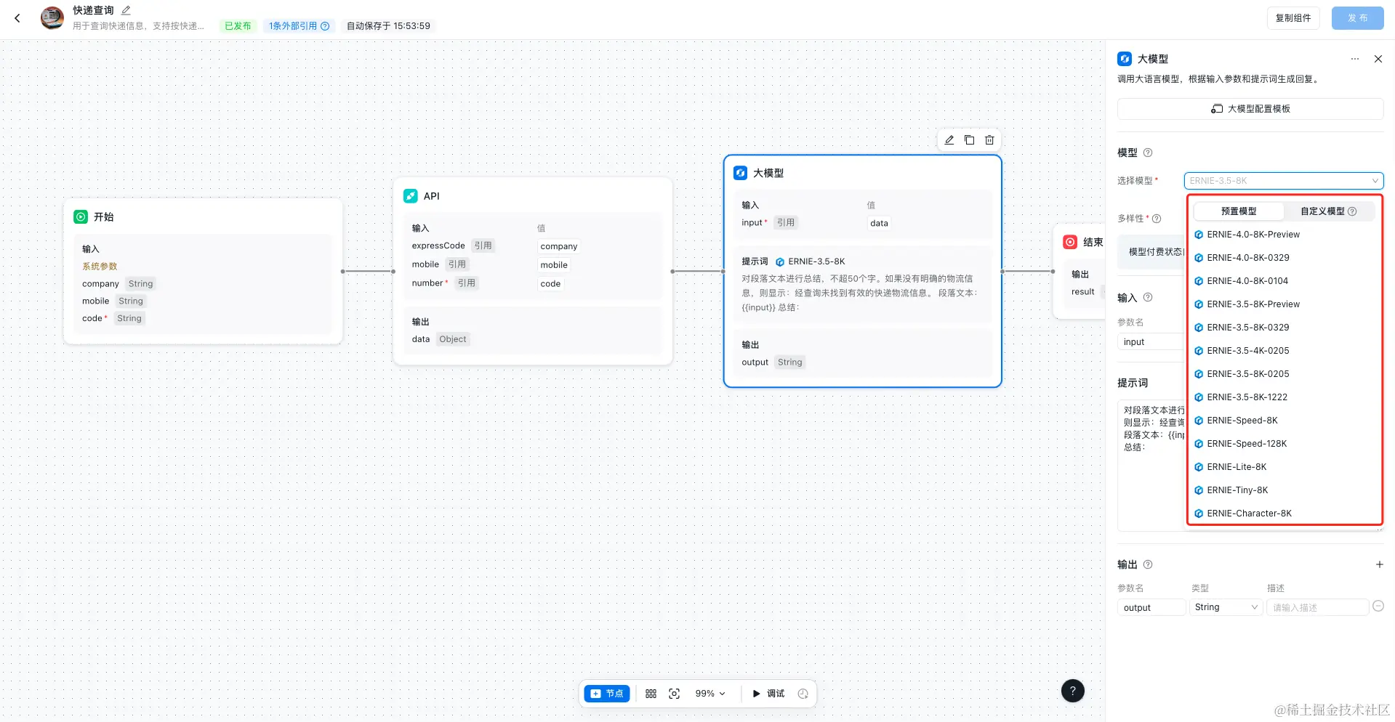Click the 请输入描述 description field
Image resolution: width=1395 pixels, height=722 pixels.
click(x=1318, y=608)
